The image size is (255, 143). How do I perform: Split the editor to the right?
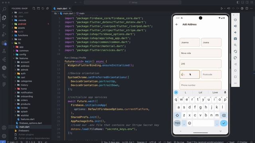pyautogui.click(x=247, y=8)
